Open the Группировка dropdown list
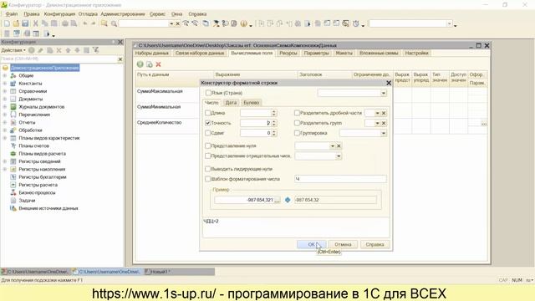535x301 pixels. click(384, 133)
